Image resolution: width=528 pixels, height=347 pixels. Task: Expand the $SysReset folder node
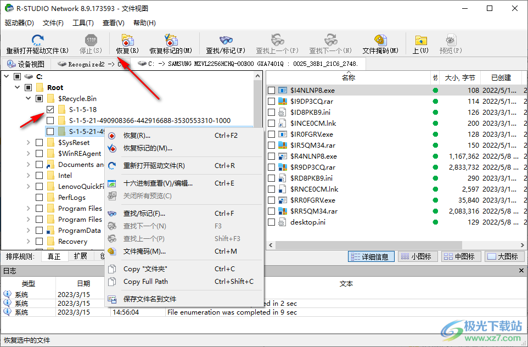(x=29, y=143)
